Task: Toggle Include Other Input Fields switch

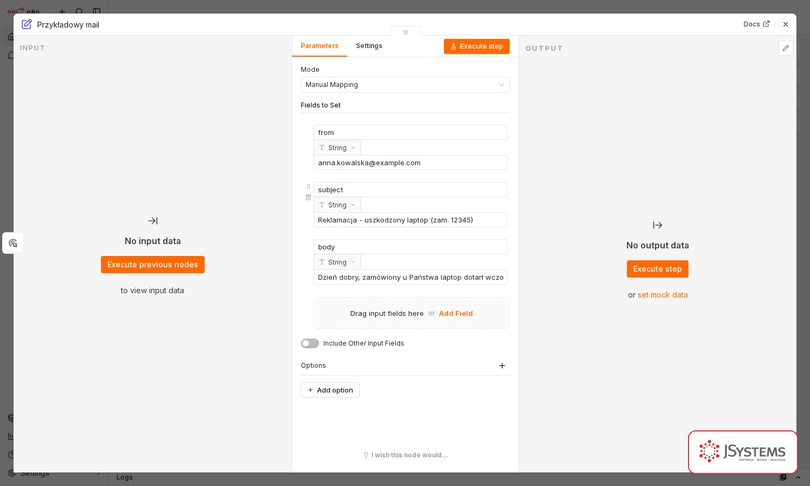Action: (310, 343)
